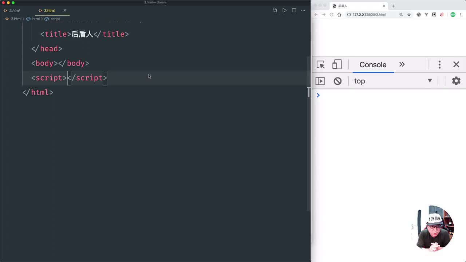Open console settings gear
This screenshot has width=466, height=262.
(456, 81)
